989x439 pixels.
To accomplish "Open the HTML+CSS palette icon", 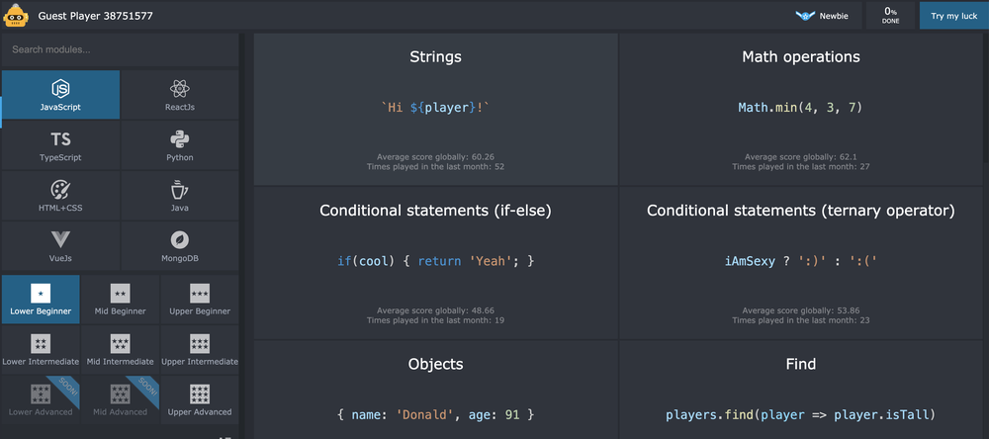I will [x=60, y=190].
